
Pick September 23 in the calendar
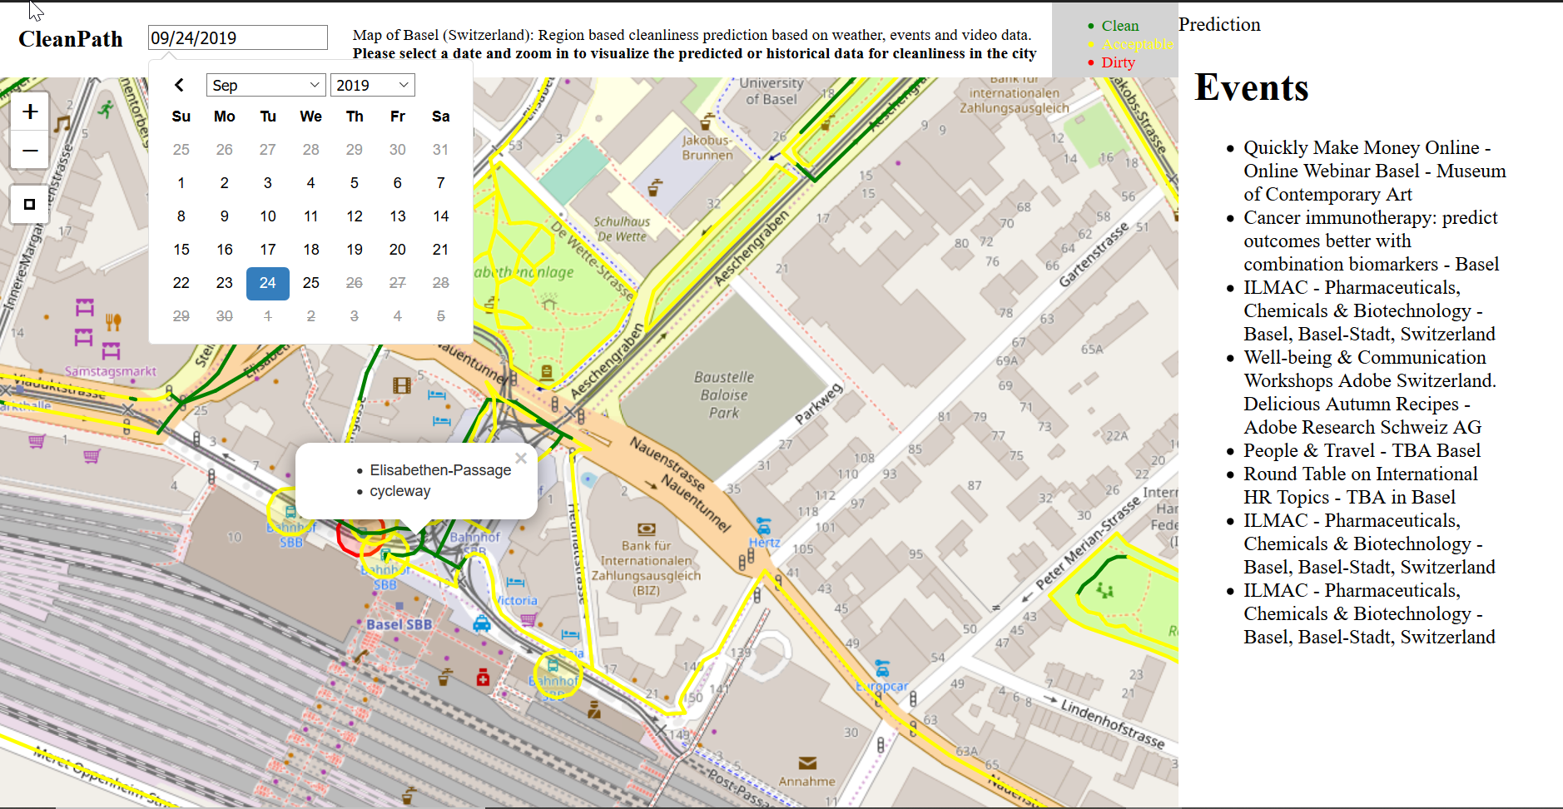pos(225,283)
